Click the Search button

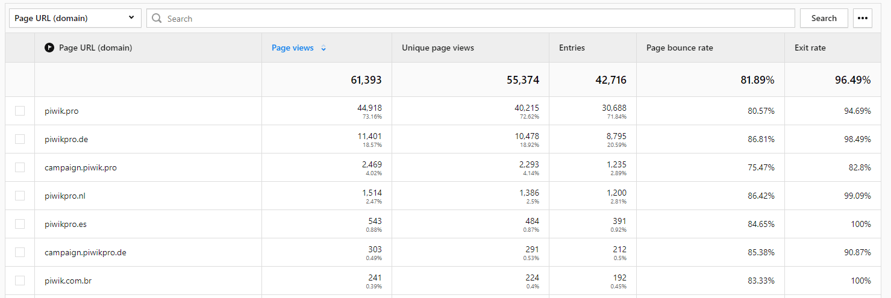click(824, 18)
